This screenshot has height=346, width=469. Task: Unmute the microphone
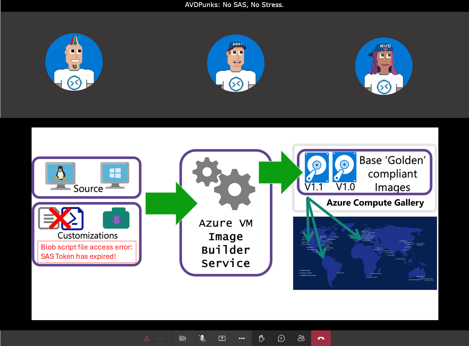tap(202, 338)
